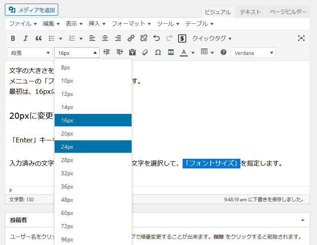Open the テーブル menu
The width and height of the screenshot is (317, 245).
coord(199,24)
